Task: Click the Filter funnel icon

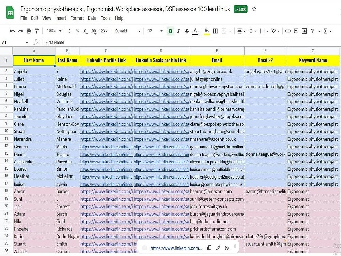Action: 313,31
